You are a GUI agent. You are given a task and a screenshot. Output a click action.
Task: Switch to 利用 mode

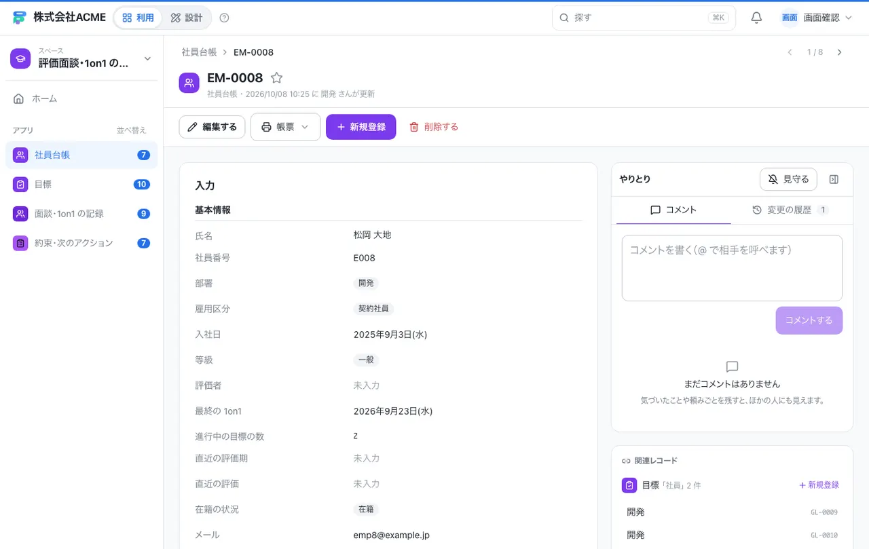click(138, 18)
